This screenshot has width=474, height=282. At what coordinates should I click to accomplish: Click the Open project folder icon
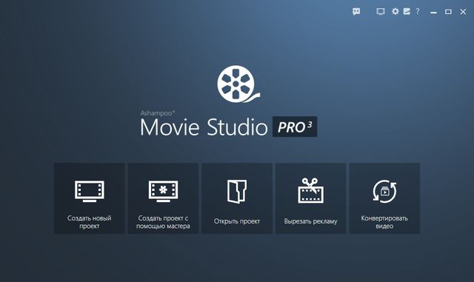[237, 192]
